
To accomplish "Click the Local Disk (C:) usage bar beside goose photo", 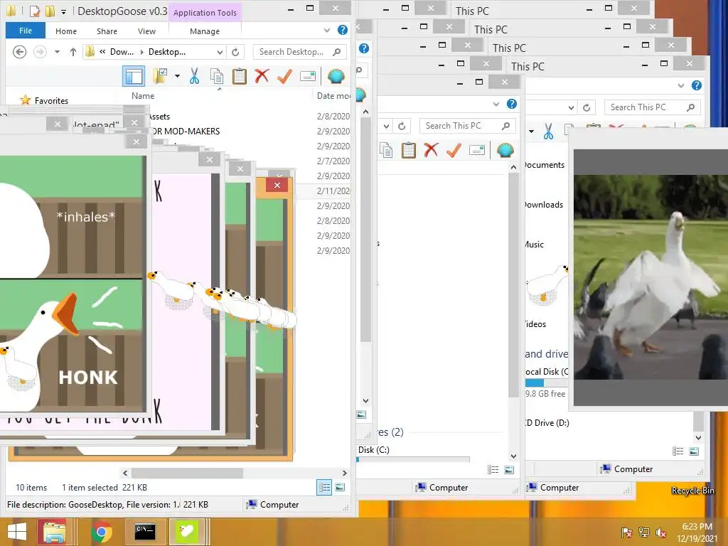I will click(x=547, y=383).
